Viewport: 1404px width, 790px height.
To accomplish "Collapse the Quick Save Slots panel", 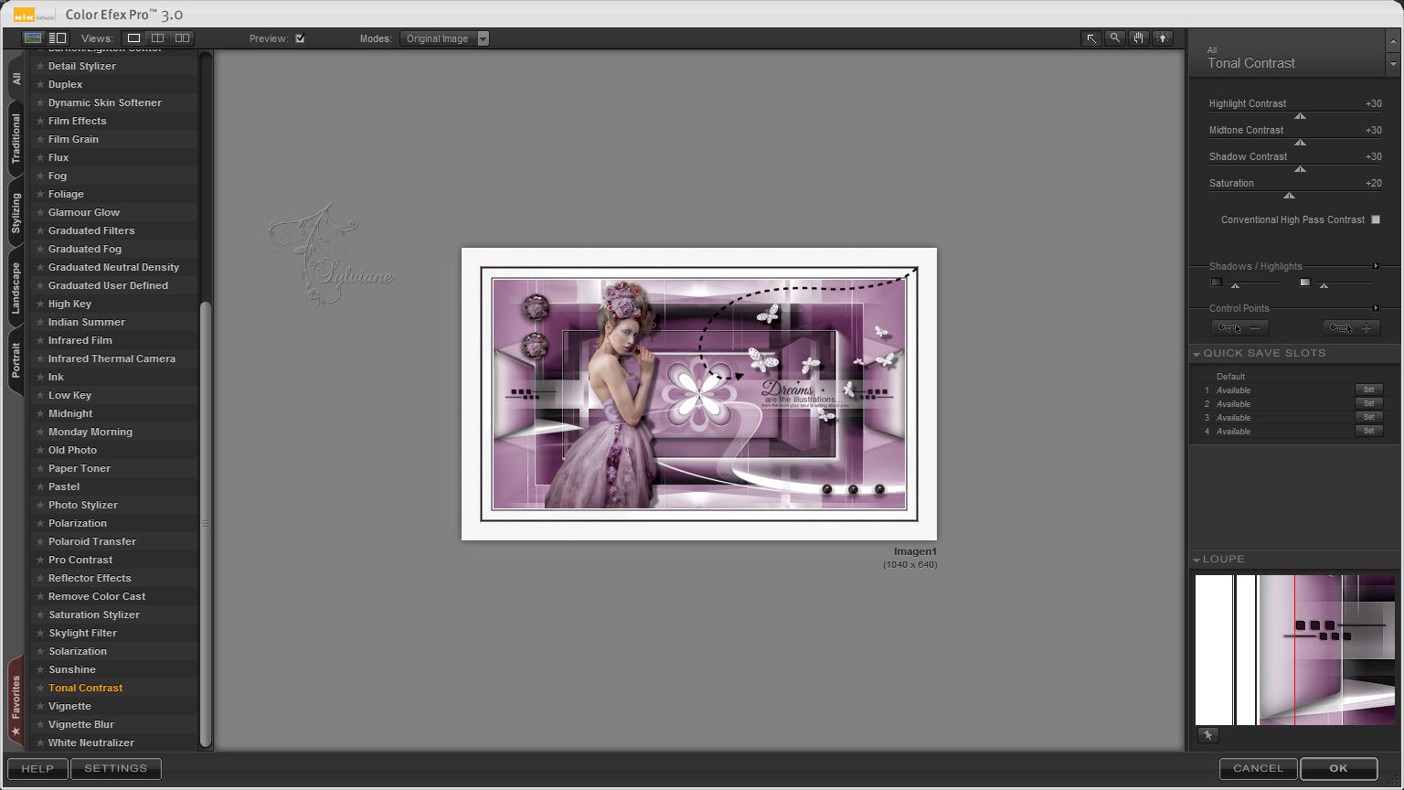I will (1197, 354).
